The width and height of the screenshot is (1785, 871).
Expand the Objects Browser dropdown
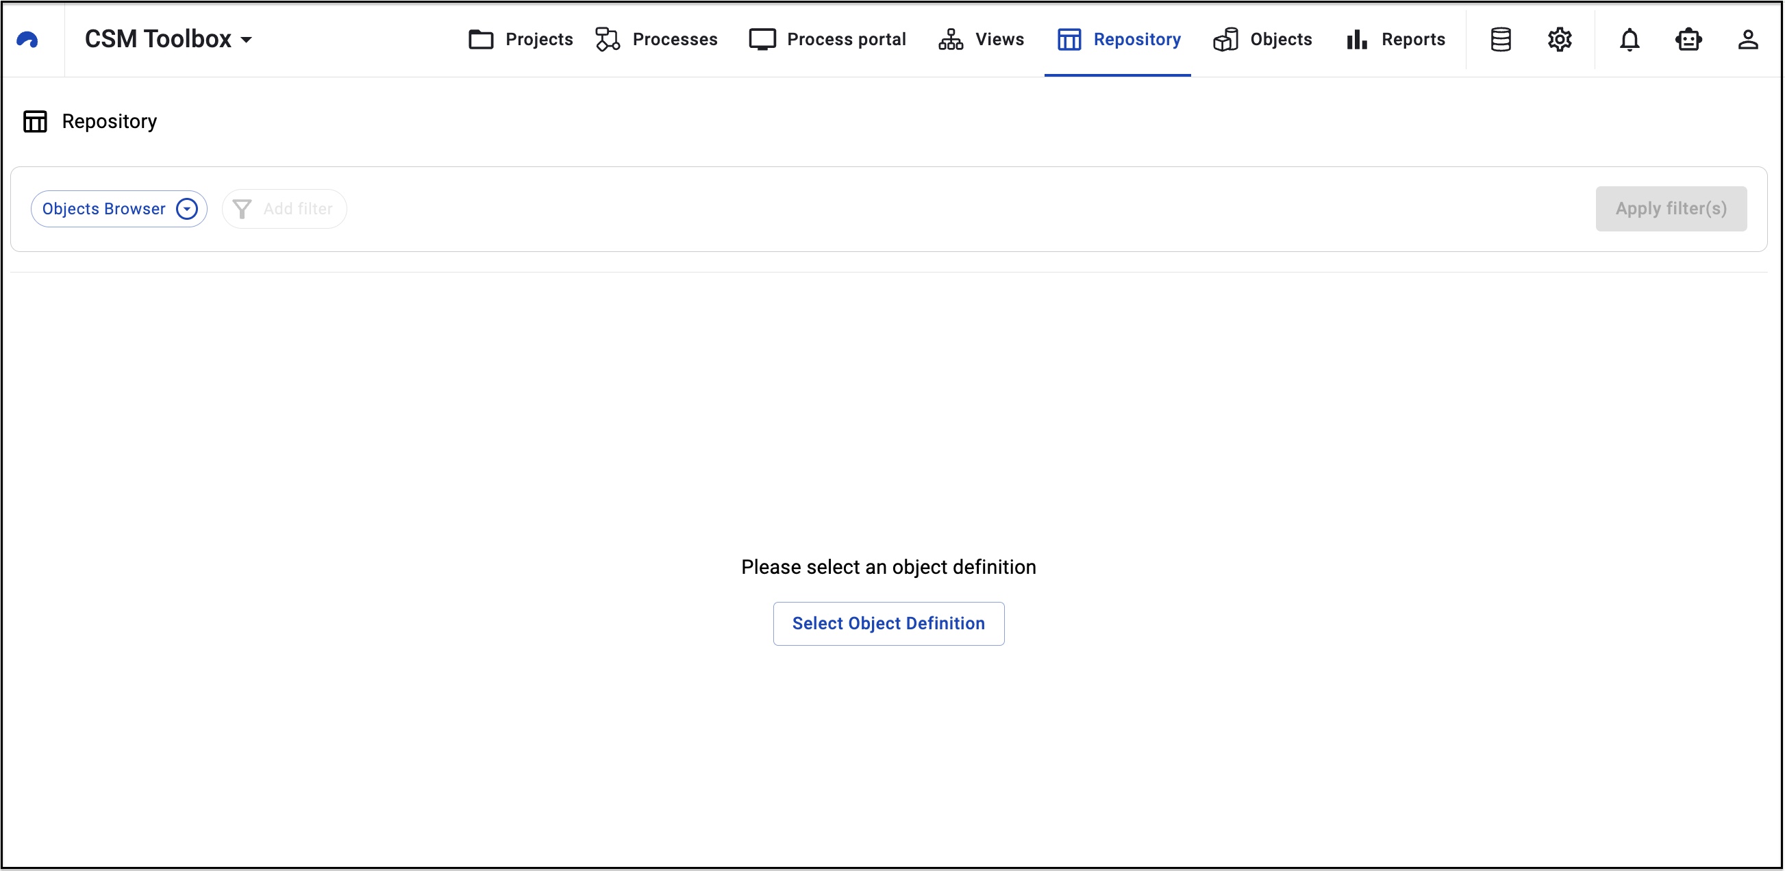[119, 209]
